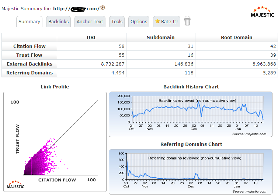Click the Referring domains reviewed non-cumulative label
Viewport: 278px width, 196px height.
[195, 158]
